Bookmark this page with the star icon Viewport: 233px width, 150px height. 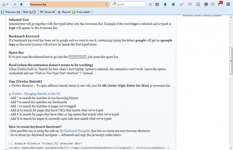[150, 4]
